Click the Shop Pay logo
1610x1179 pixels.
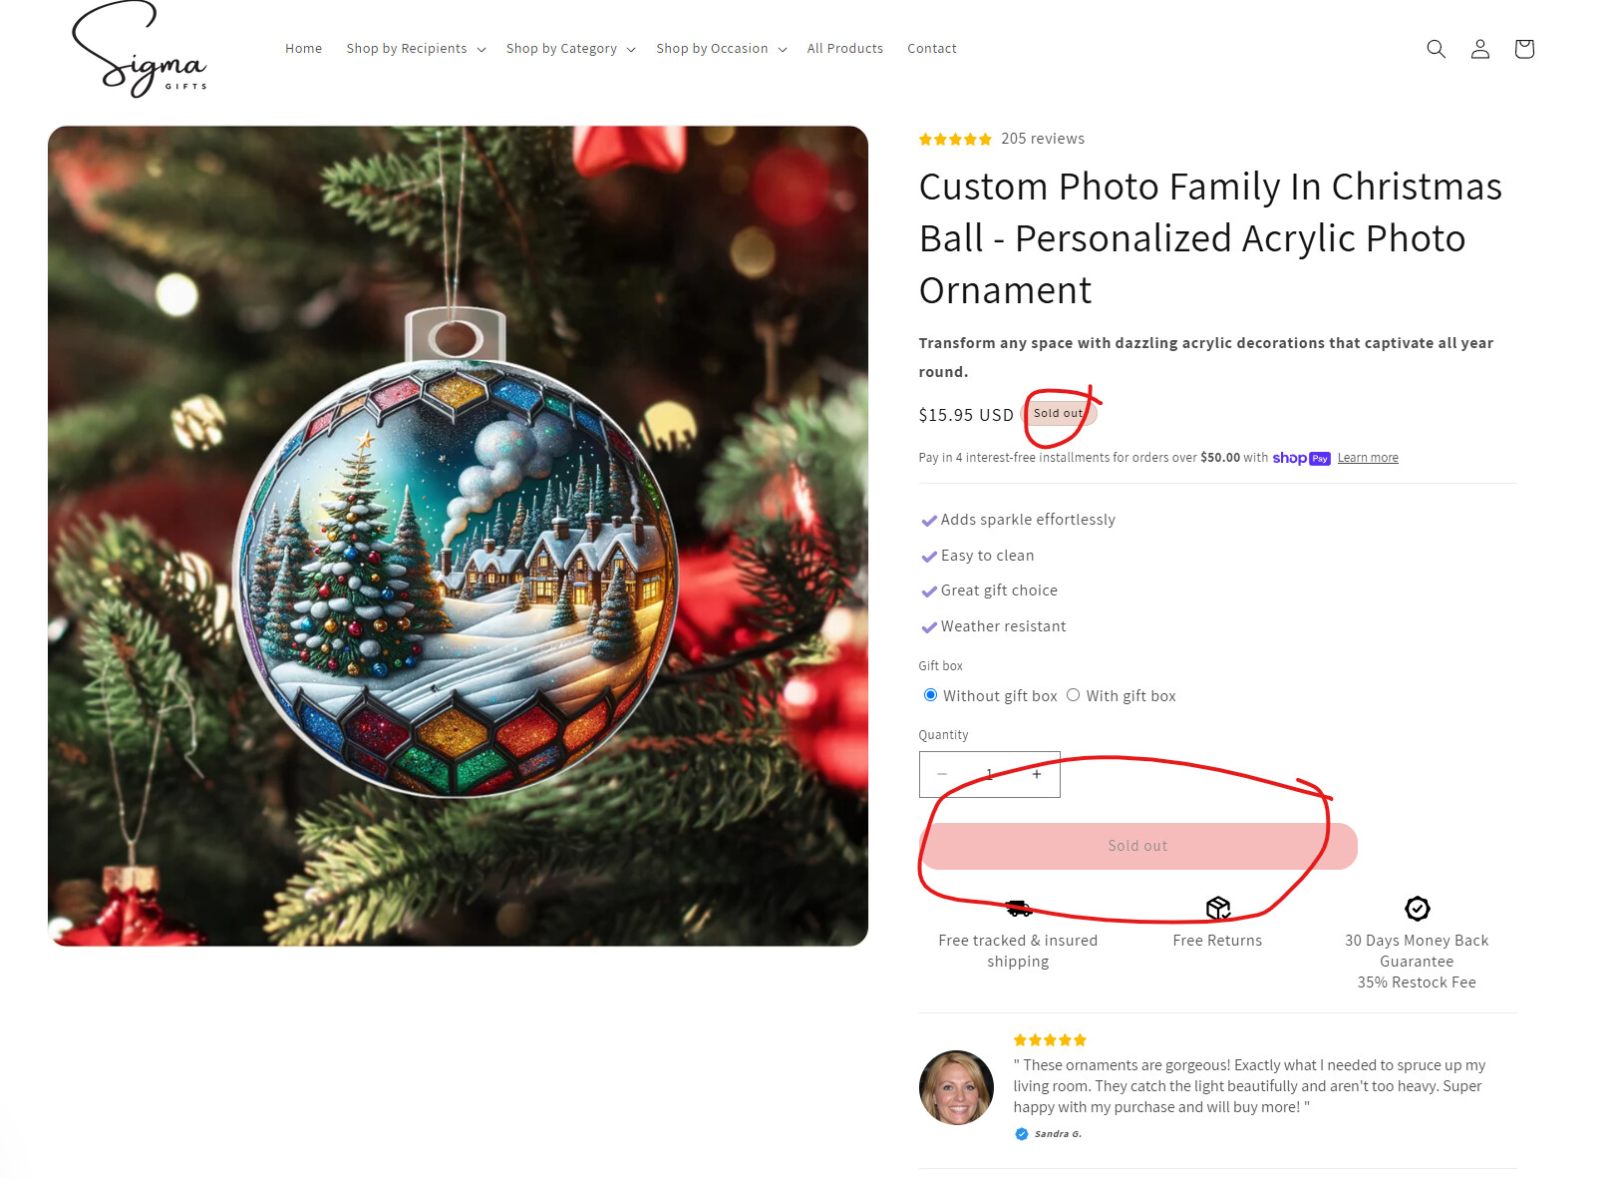click(x=1301, y=458)
